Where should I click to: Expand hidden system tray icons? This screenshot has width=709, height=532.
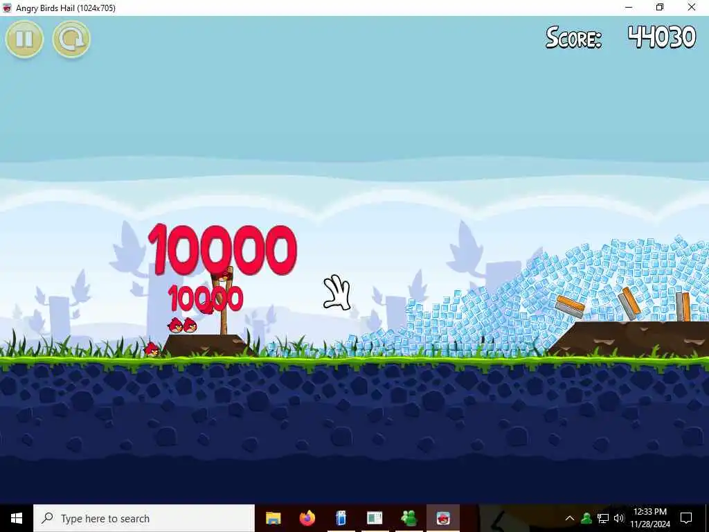click(x=570, y=518)
